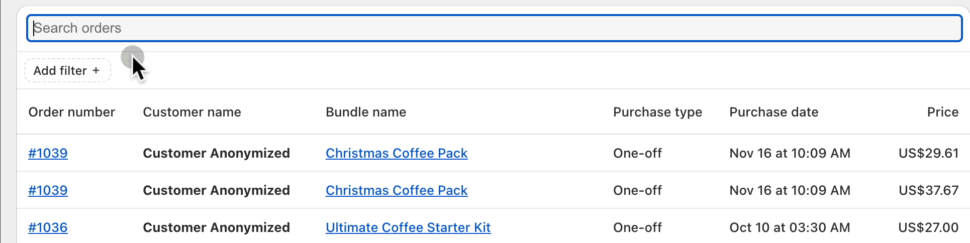
Task: Select Customer Anonymized in the US$37.67 row
Action: [217, 190]
